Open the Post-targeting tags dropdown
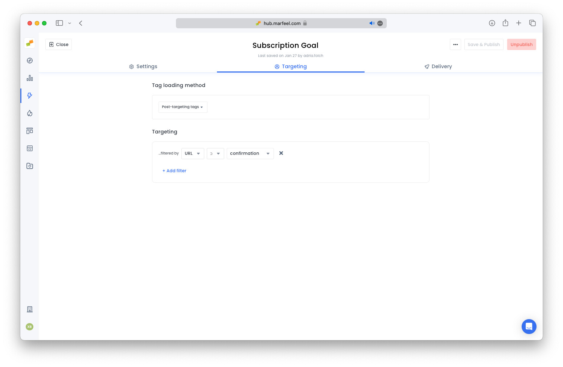Viewport: 563px width, 367px height. tap(182, 107)
